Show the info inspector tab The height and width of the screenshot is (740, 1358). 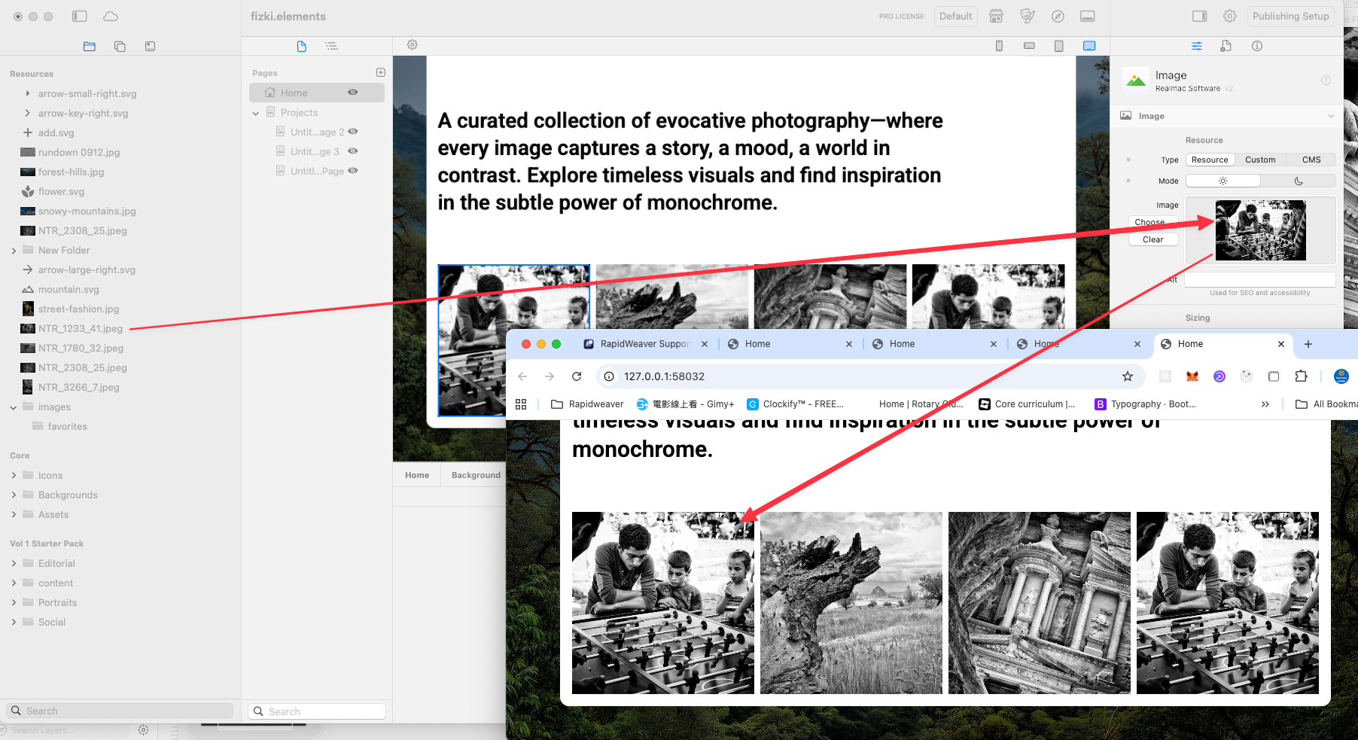click(1257, 46)
